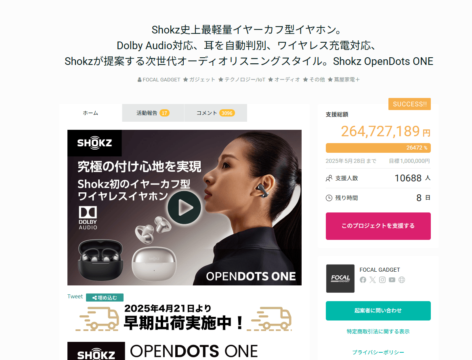Click the FOCAL GADGET logo thumbnail
Image resolution: width=472 pixels, height=360 pixels.
click(x=340, y=279)
